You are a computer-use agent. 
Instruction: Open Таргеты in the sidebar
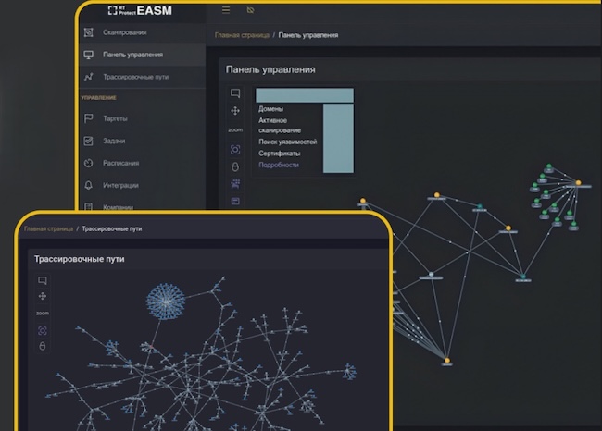pos(142,118)
